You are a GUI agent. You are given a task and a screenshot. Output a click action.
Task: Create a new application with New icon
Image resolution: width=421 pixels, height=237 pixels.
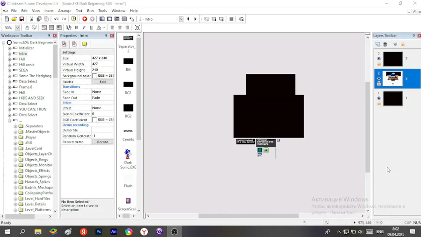pos(7,19)
